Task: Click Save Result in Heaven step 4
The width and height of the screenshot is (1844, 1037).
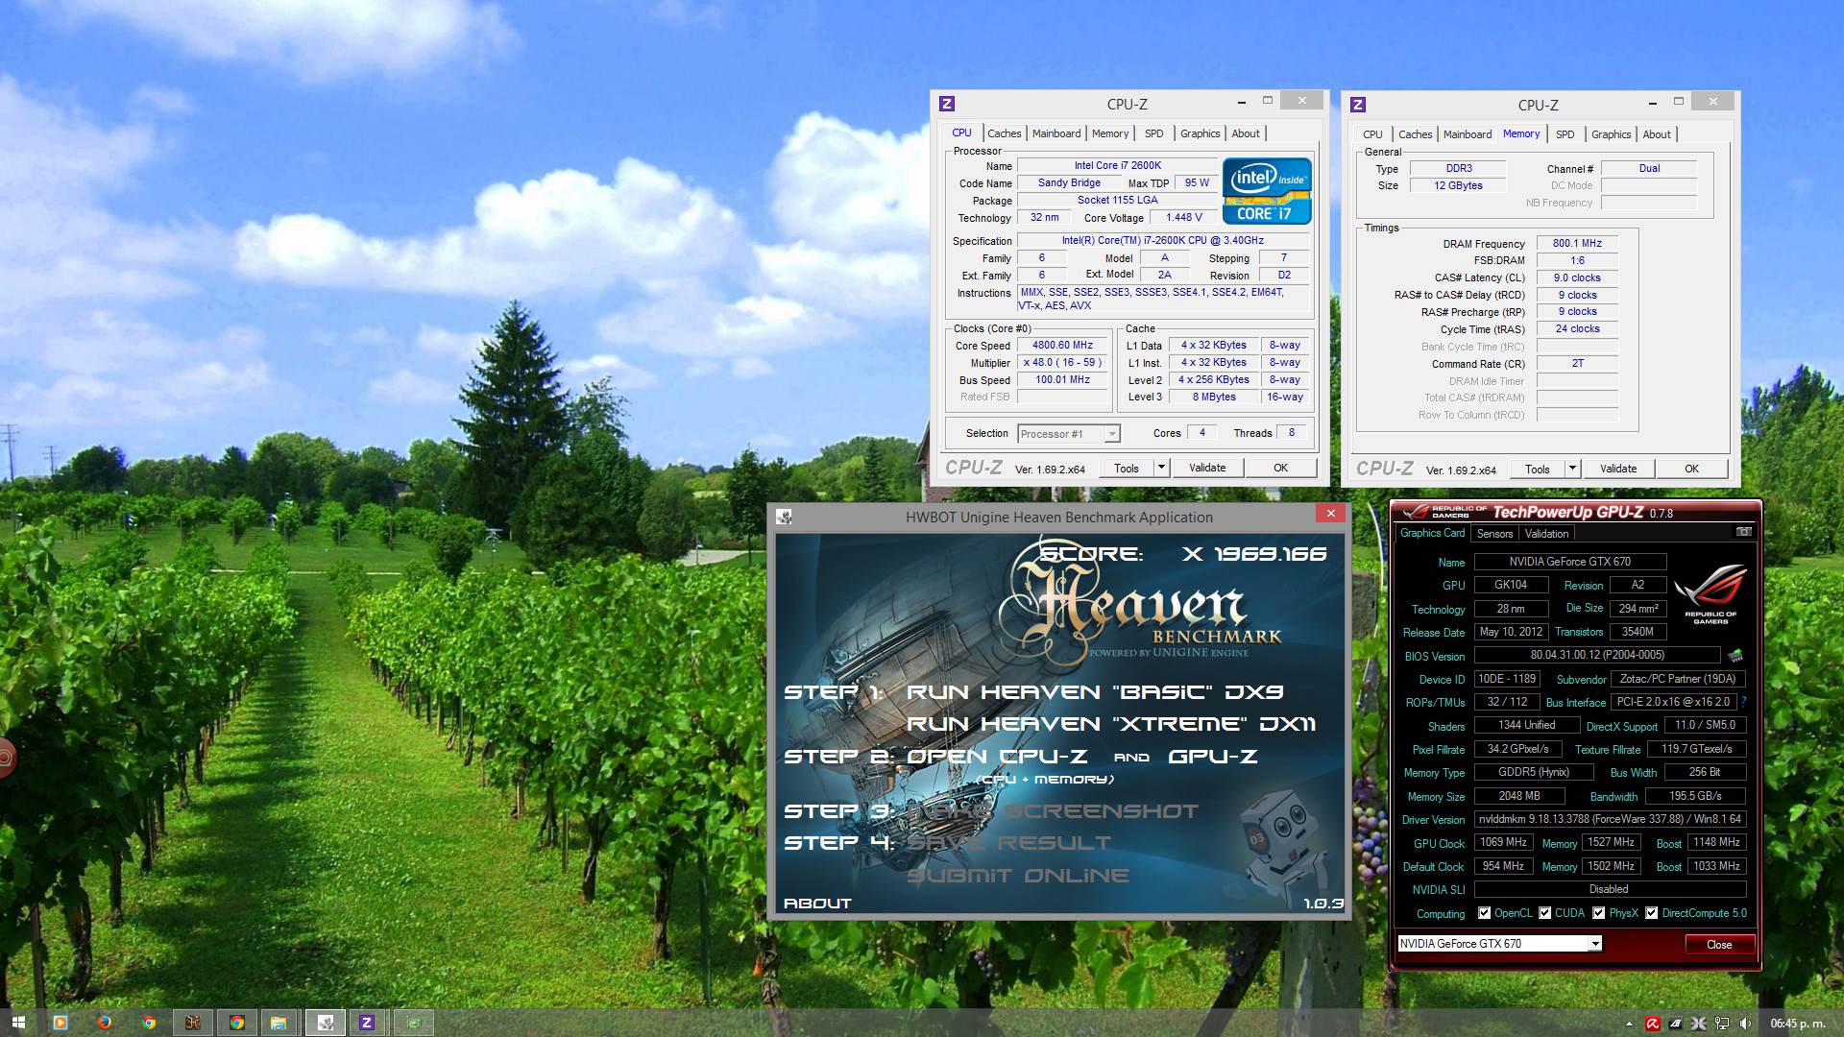Action: coord(1008,843)
